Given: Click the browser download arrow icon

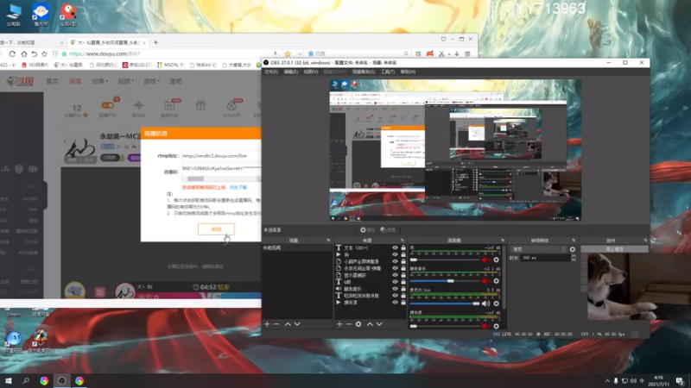Looking at the screenshot, I should pyautogui.click(x=457, y=53).
